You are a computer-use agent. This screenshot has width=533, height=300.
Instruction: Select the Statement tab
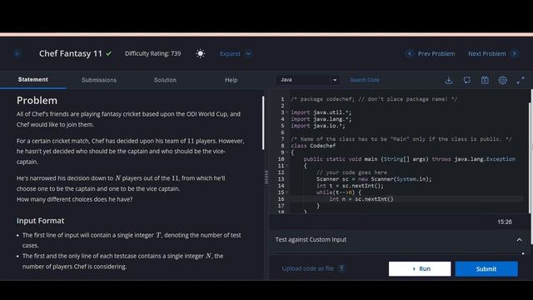click(x=33, y=80)
